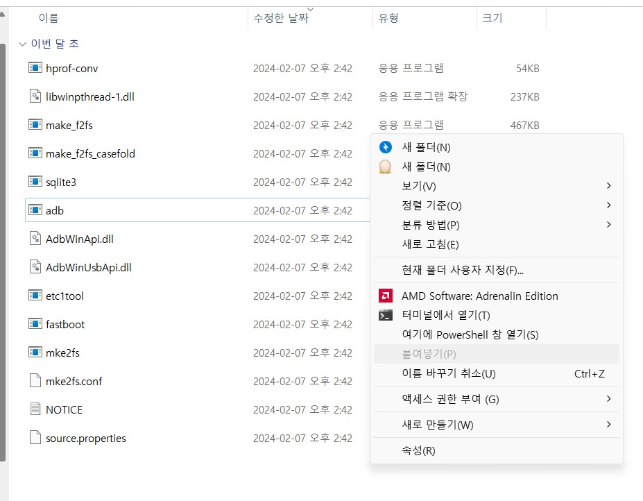
Task: Click the etc1tool application icon
Action: [x=35, y=295]
